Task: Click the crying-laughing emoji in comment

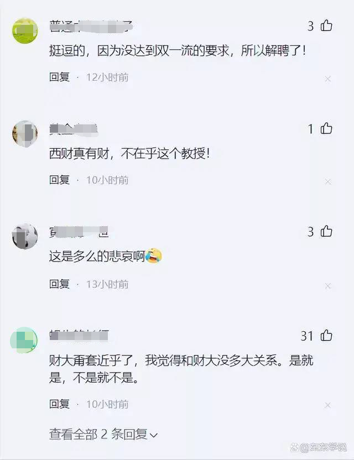Action: click(x=153, y=255)
